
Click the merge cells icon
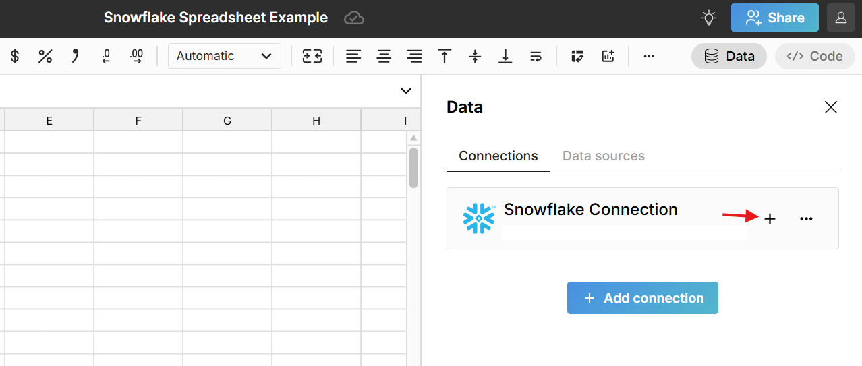click(x=312, y=57)
